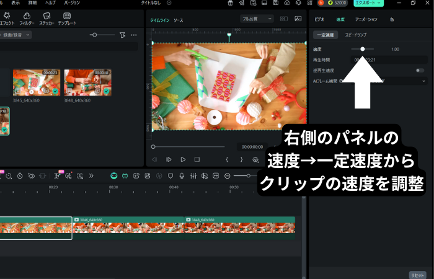Switch to the 色 tab

[392, 19]
